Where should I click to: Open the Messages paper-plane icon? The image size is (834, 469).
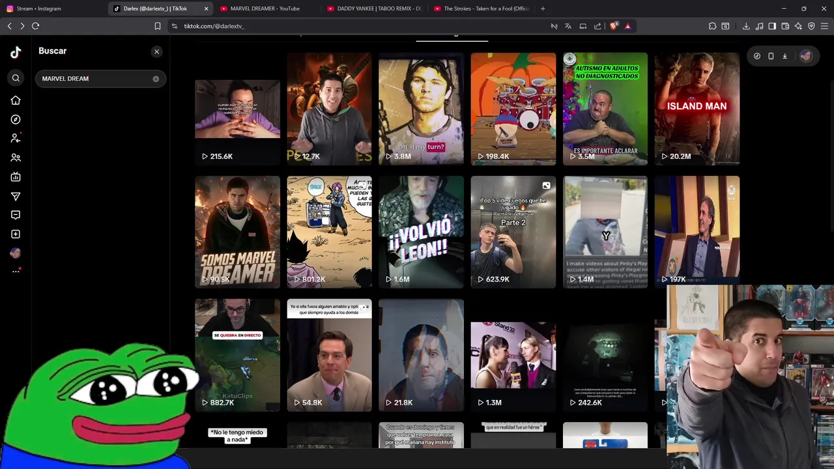click(x=16, y=196)
